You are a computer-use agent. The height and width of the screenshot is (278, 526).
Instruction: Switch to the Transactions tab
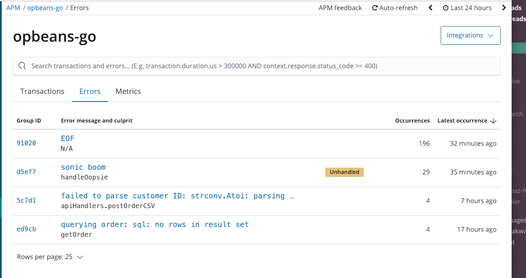[42, 91]
